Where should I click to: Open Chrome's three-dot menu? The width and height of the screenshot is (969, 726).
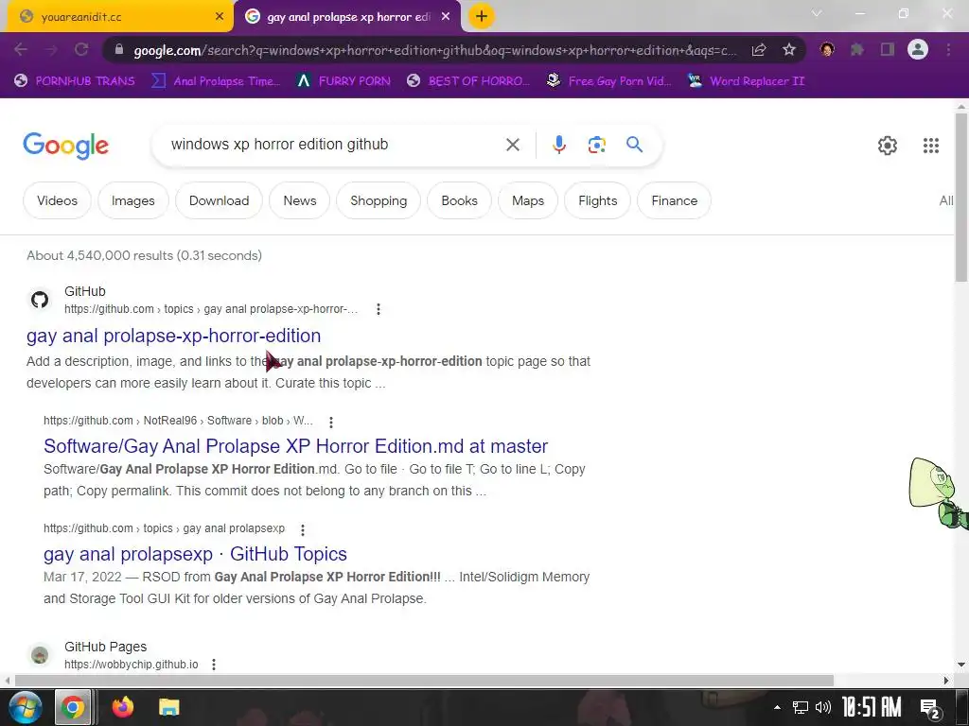coord(948,49)
